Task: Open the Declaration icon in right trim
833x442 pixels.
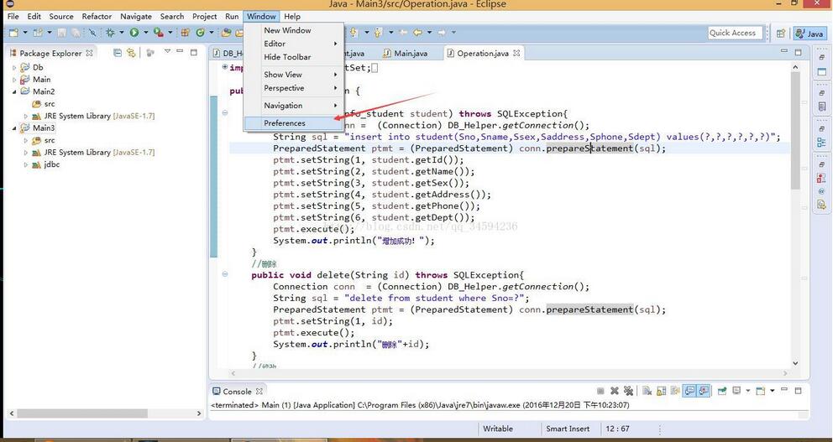Action: [822, 205]
